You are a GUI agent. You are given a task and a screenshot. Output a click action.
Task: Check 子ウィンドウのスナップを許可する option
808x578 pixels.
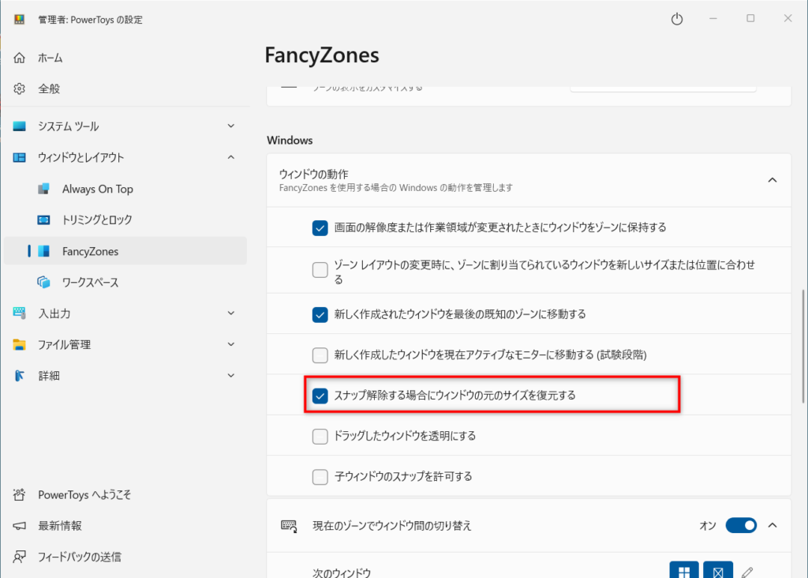320,476
